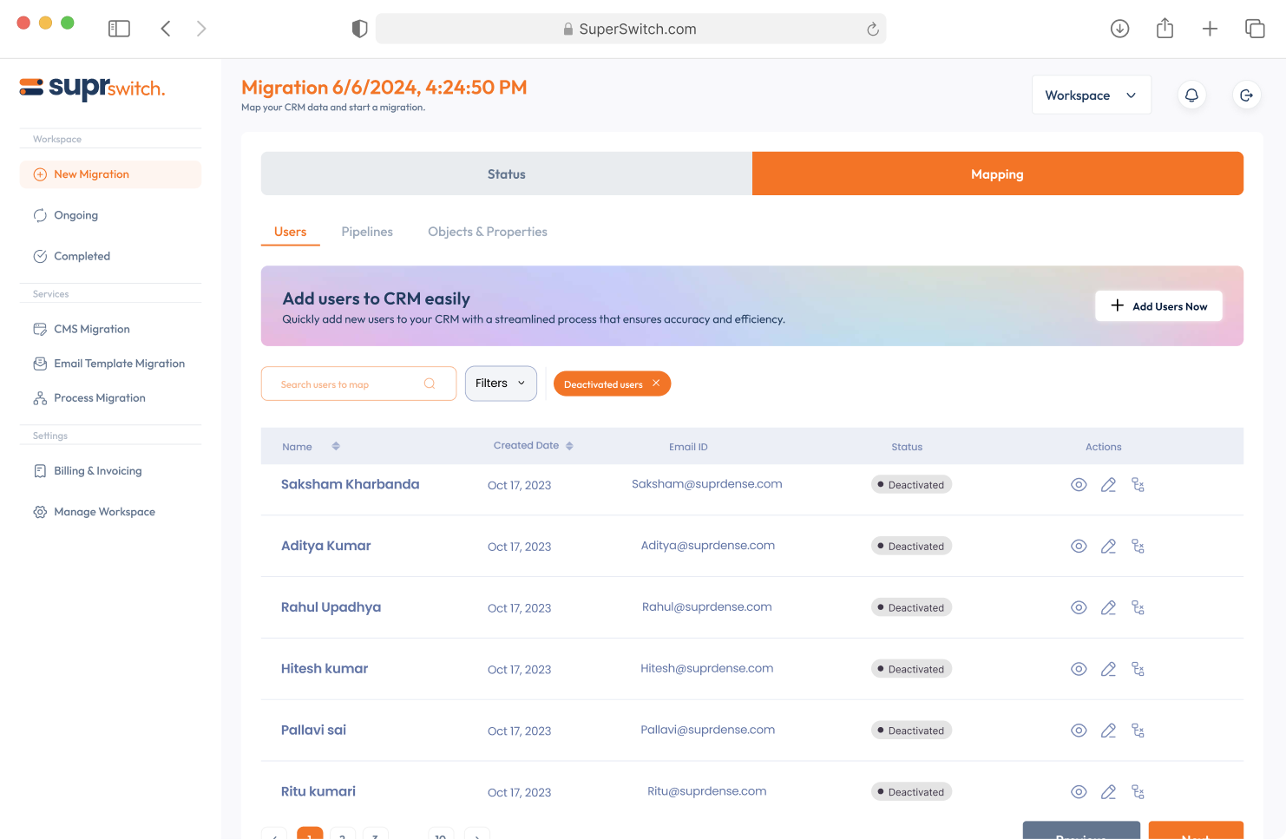Click the Add Users Now button
Image resolution: width=1286 pixels, height=839 pixels.
pos(1158,306)
